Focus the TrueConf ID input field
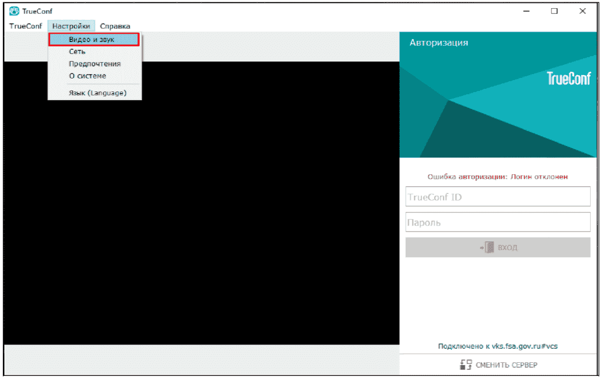This screenshot has width=601, height=377. (498, 197)
